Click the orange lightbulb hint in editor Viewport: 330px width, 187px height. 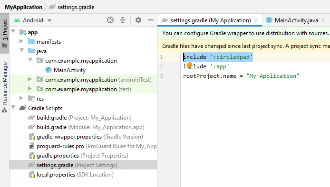[x=190, y=65]
